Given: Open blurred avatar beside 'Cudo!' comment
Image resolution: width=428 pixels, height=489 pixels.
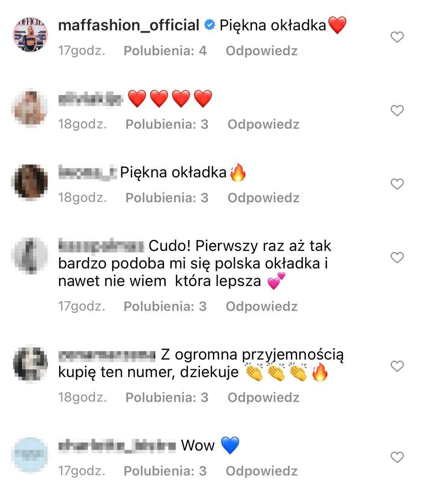Looking at the screenshot, I should (x=30, y=255).
